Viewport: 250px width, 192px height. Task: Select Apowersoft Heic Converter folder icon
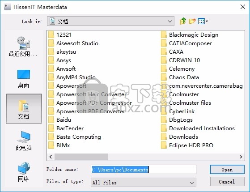pos(51,94)
